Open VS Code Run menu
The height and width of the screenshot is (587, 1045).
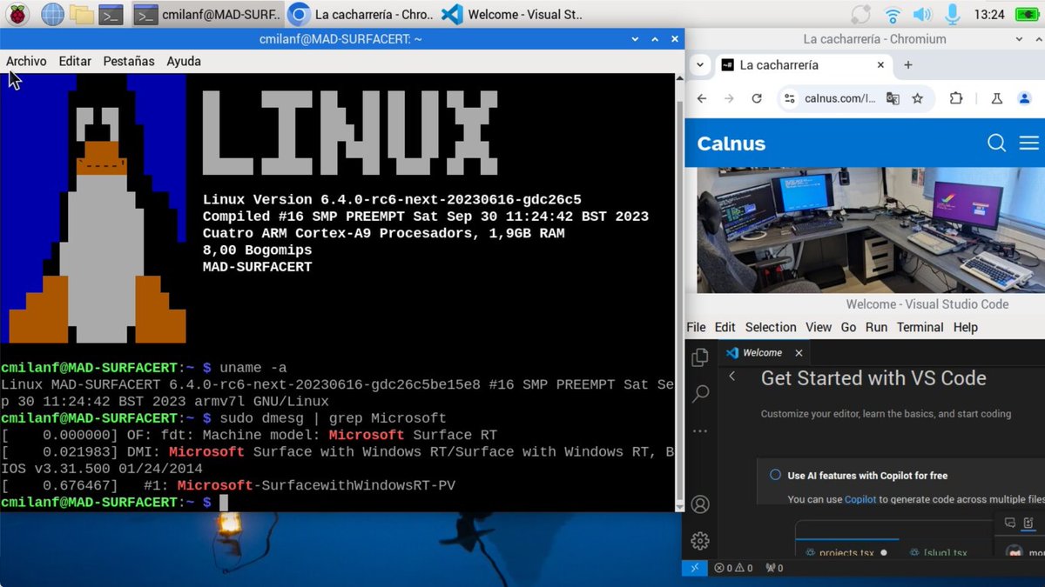click(x=876, y=327)
